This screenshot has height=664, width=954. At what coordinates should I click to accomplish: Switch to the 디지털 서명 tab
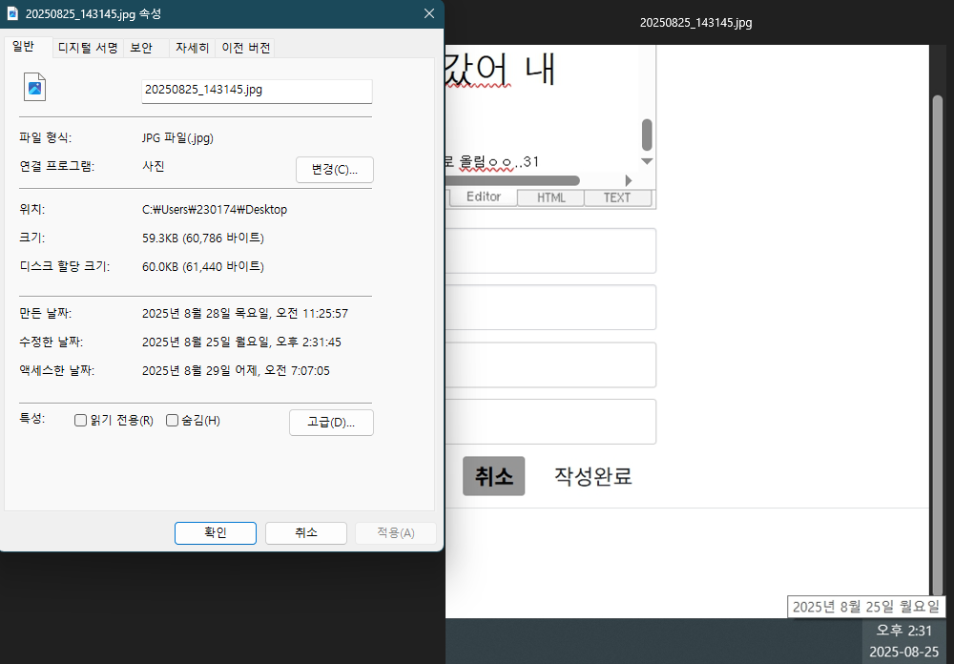point(88,48)
